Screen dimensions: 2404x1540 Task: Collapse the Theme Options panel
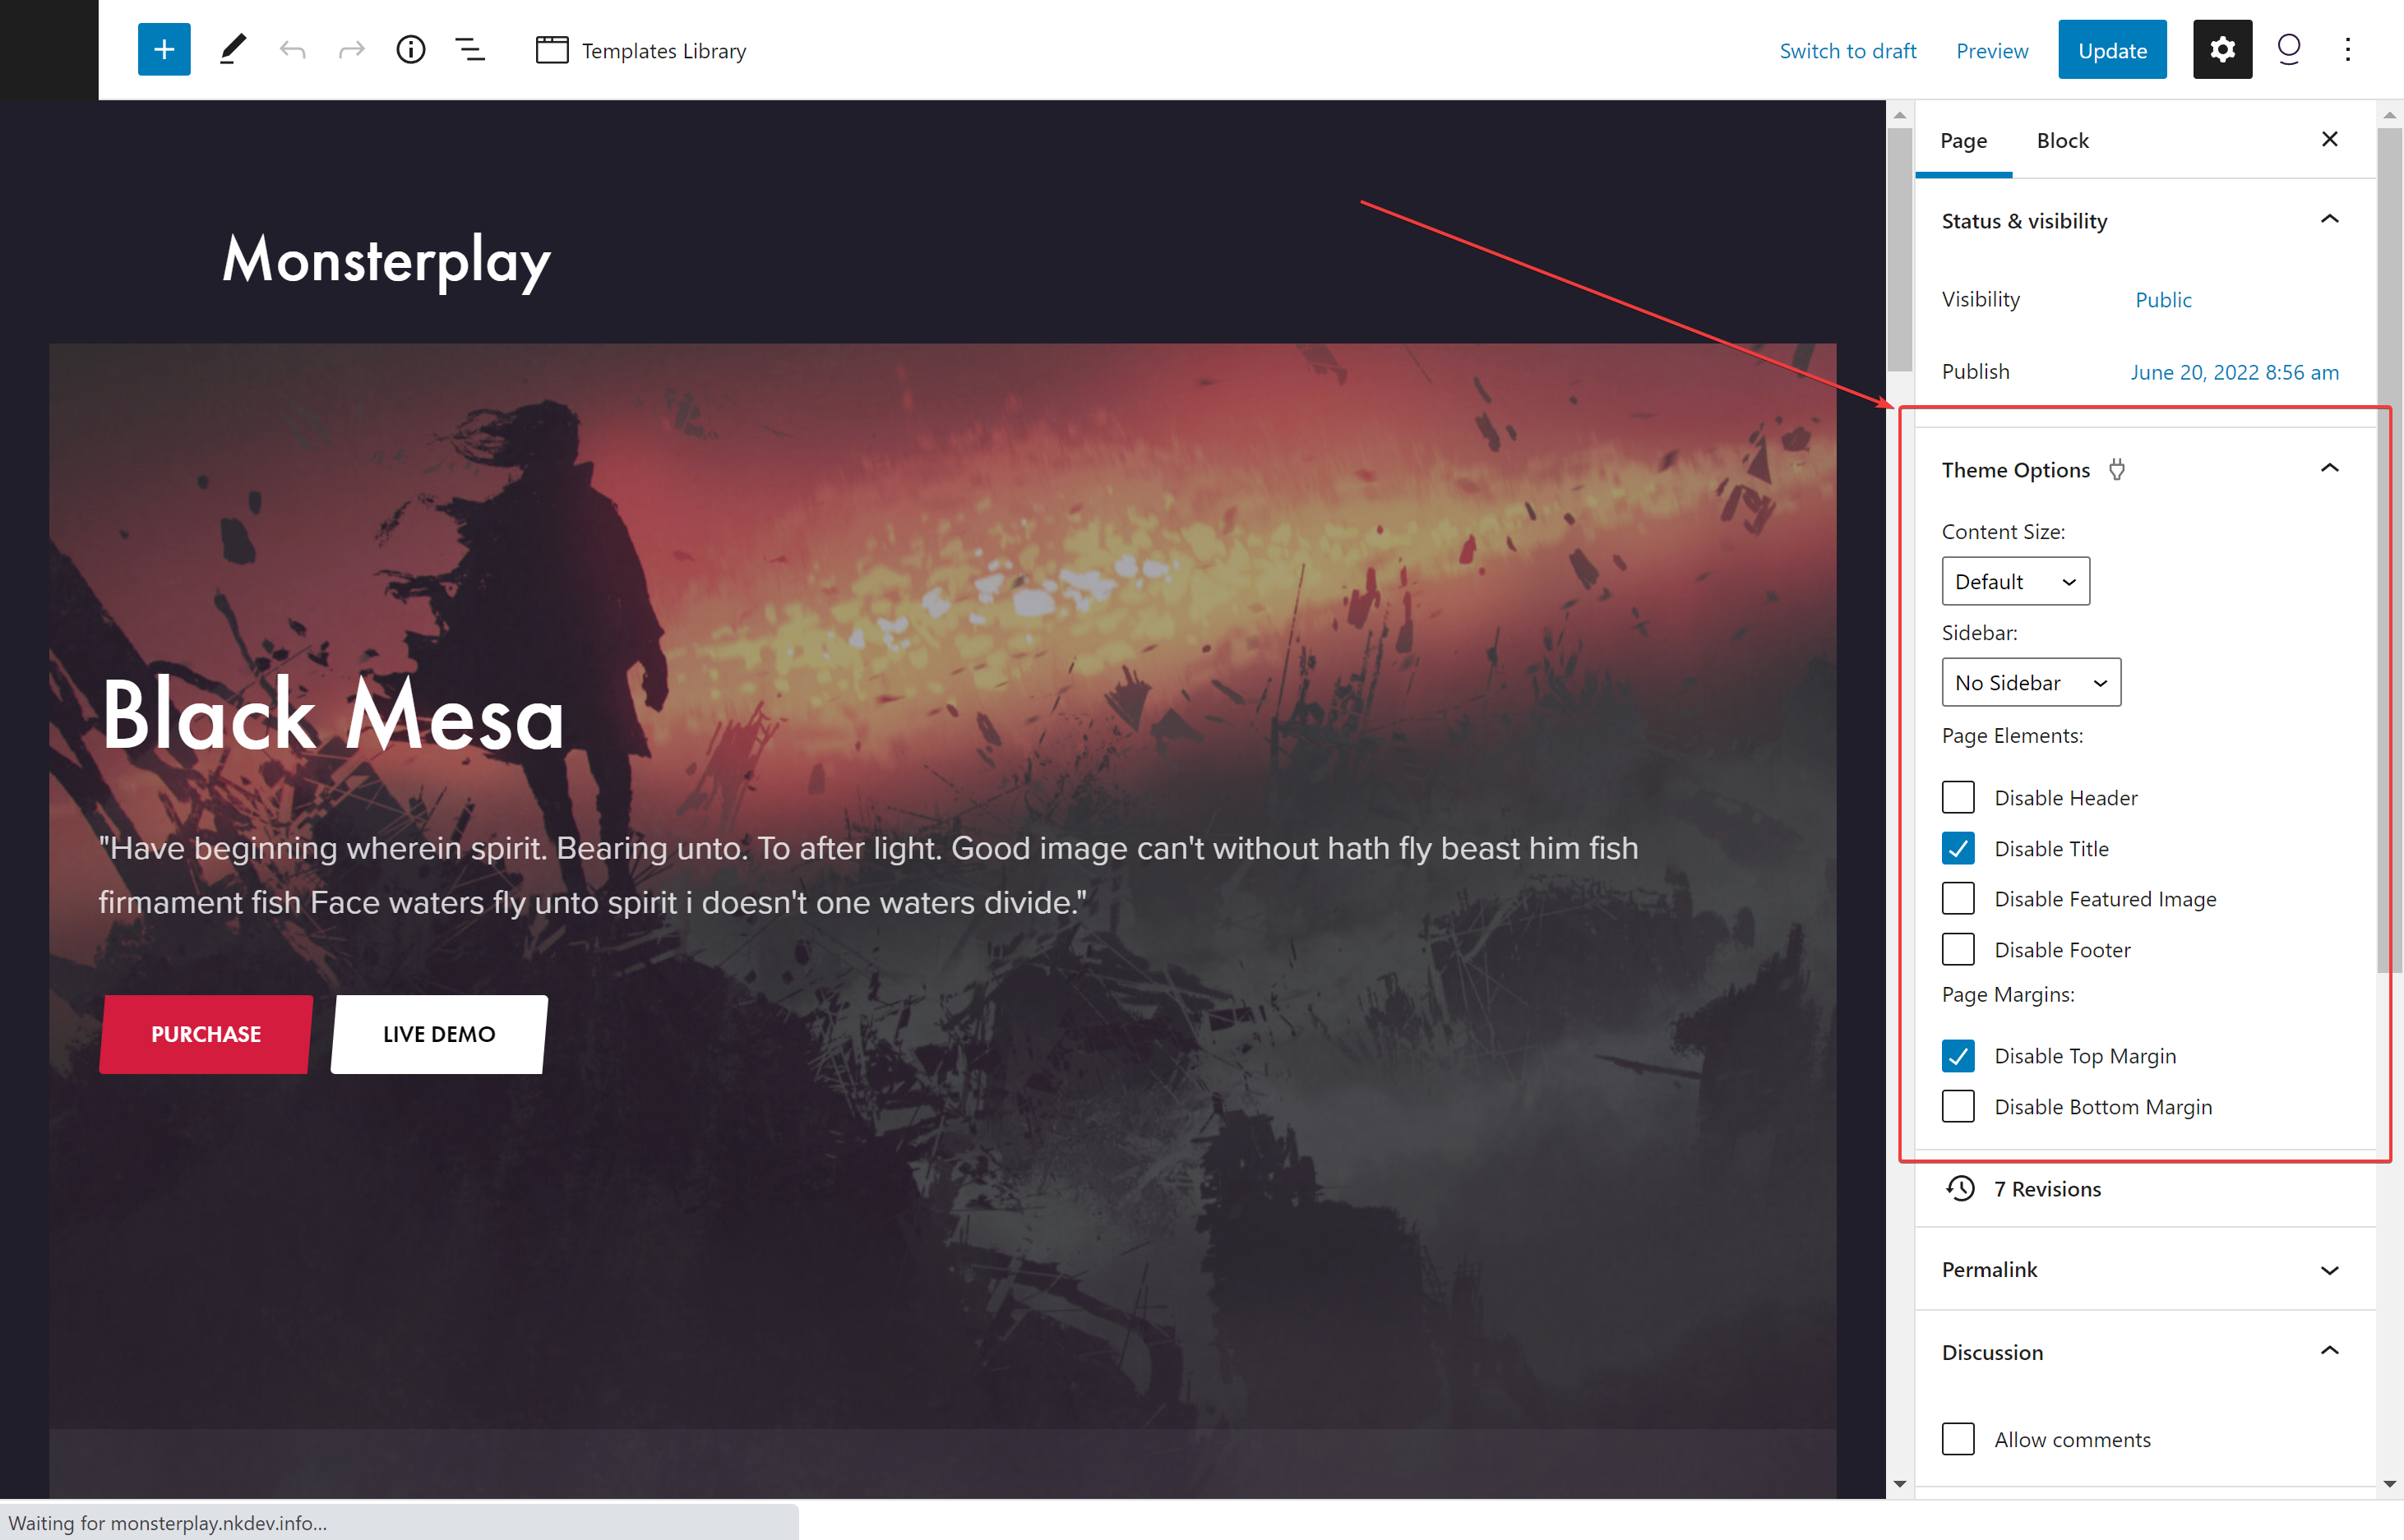[2144, 469]
